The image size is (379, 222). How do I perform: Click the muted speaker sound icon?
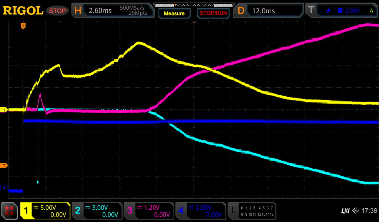coord(356,211)
